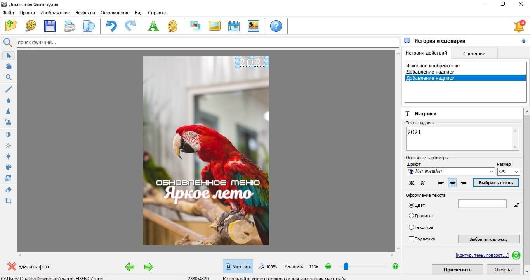Toggle italic К formatting
The image size is (530, 280).
click(x=423, y=183)
